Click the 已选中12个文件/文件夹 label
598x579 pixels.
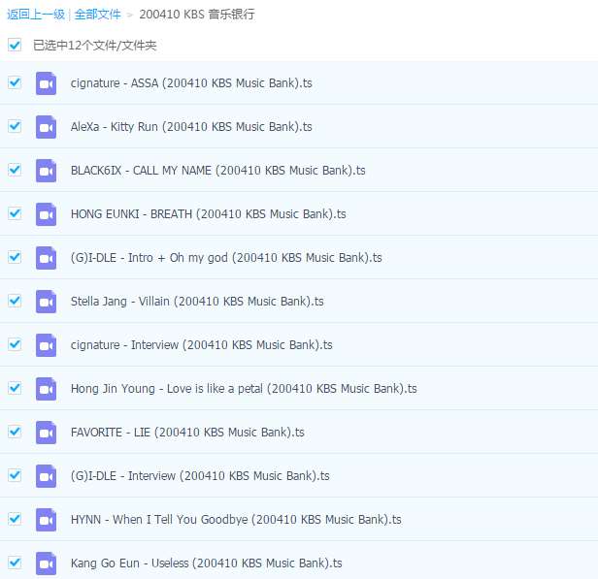click(x=94, y=46)
